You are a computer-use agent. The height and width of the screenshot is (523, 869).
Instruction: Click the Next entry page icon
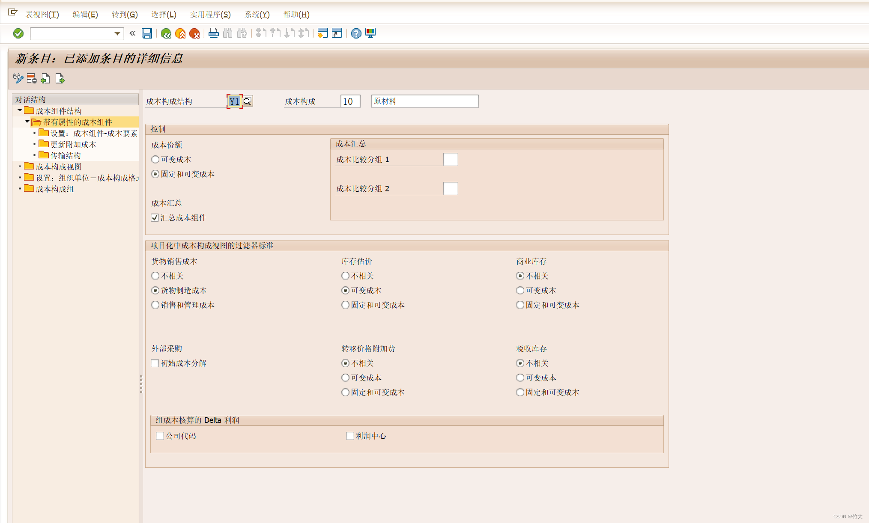coord(60,78)
